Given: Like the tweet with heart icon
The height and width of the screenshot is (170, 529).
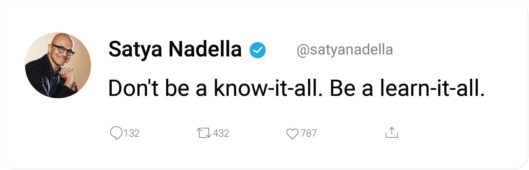Looking at the screenshot, I should coord(292,134).
